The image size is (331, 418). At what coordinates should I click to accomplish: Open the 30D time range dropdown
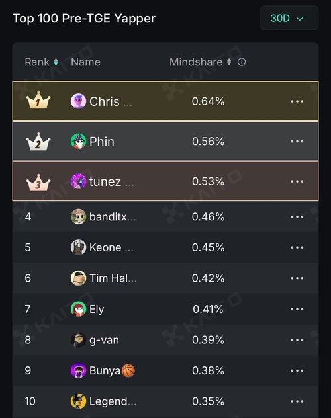tap(289, 18)
